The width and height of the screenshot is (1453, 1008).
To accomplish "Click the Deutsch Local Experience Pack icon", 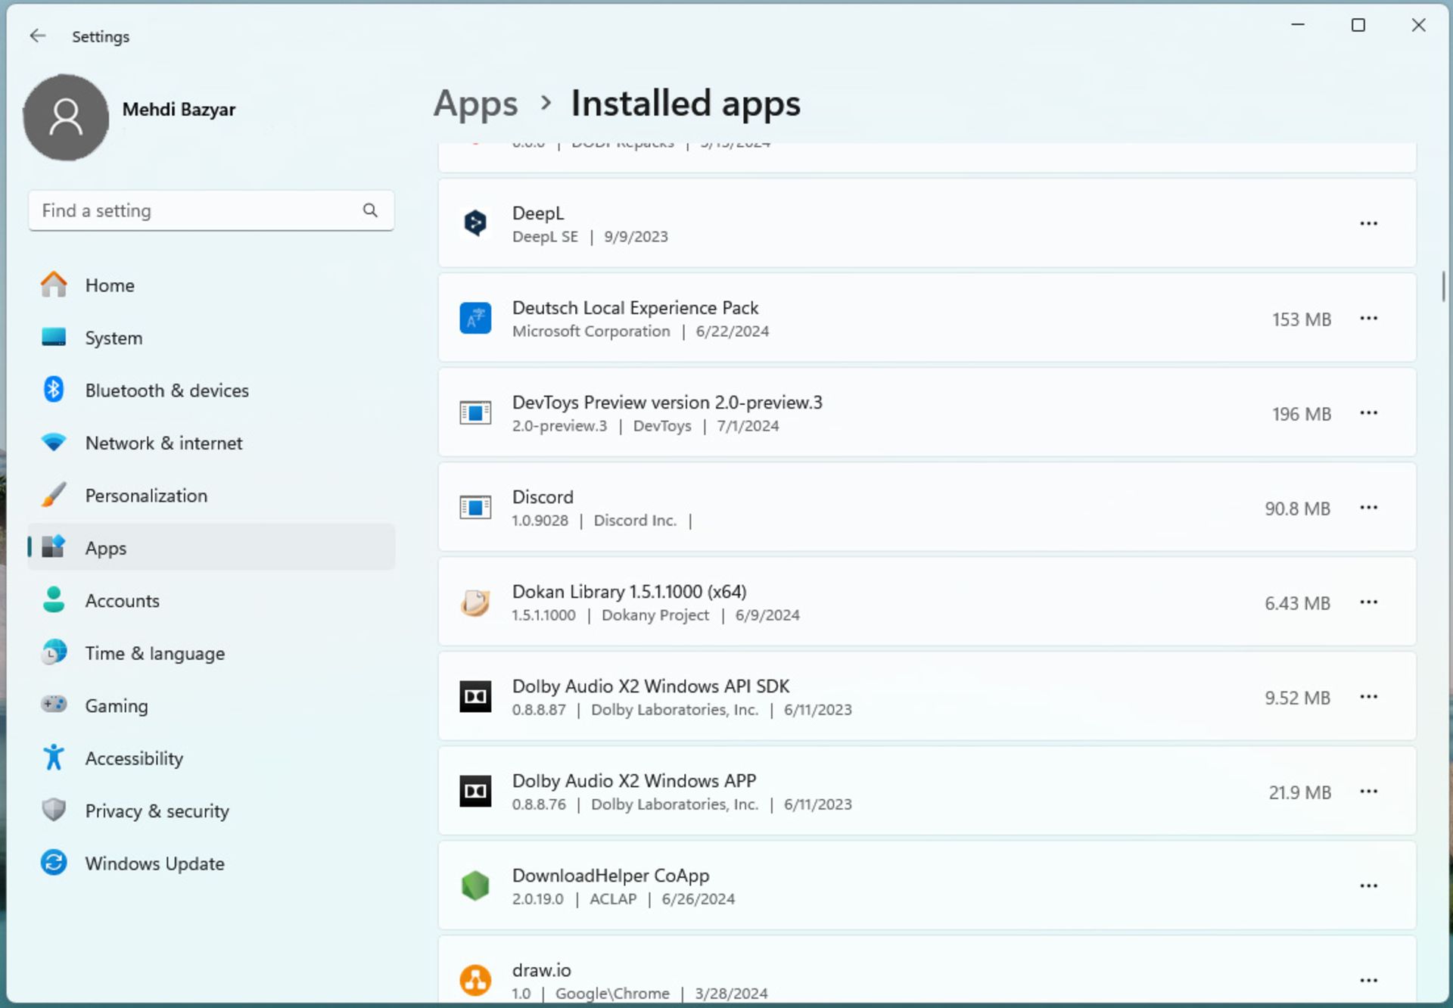I will [x=476, y=318].
